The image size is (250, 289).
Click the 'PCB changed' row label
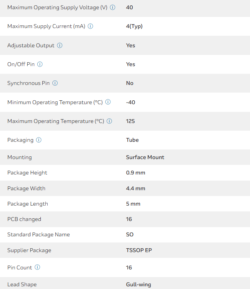(x=24, y=219)
